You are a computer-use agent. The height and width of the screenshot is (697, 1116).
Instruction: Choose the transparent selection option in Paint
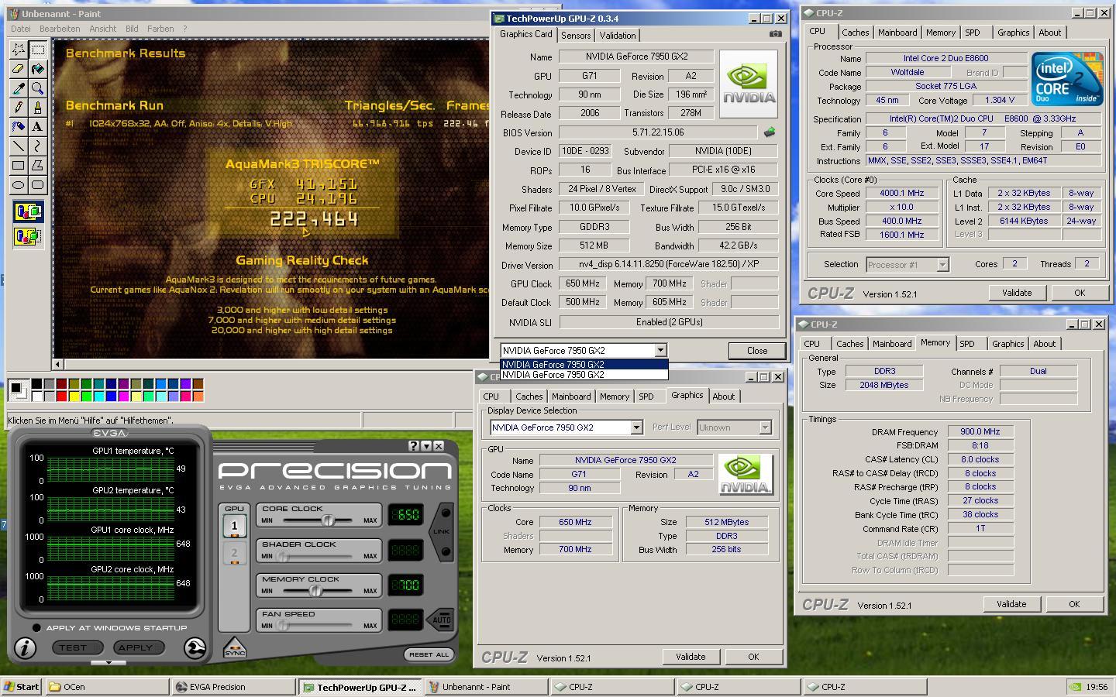pyautogui.click(x=28, y=235)
